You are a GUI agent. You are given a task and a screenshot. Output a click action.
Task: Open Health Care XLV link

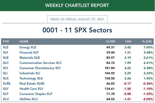31,89
